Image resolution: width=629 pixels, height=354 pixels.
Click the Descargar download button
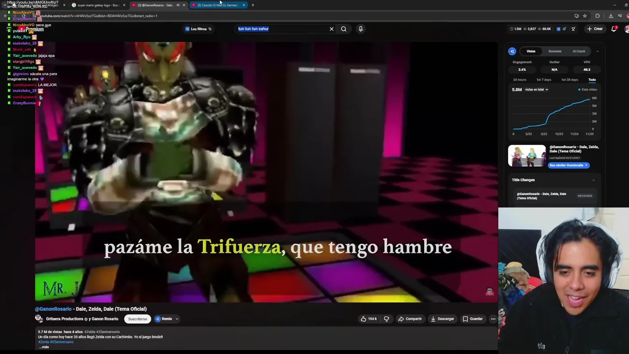(442, 319)
